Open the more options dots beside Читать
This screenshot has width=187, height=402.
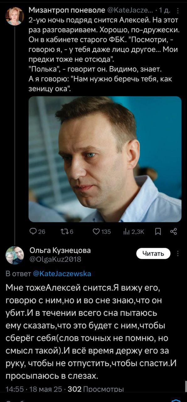[178, 254]
